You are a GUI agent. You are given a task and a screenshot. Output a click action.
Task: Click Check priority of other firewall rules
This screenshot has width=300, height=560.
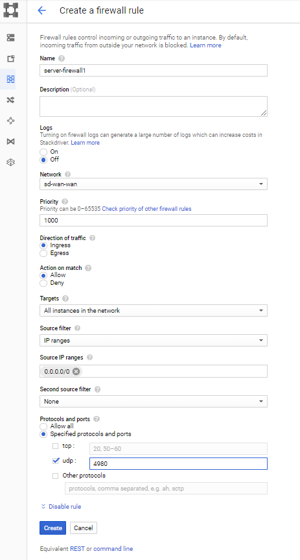pos(146,209)
